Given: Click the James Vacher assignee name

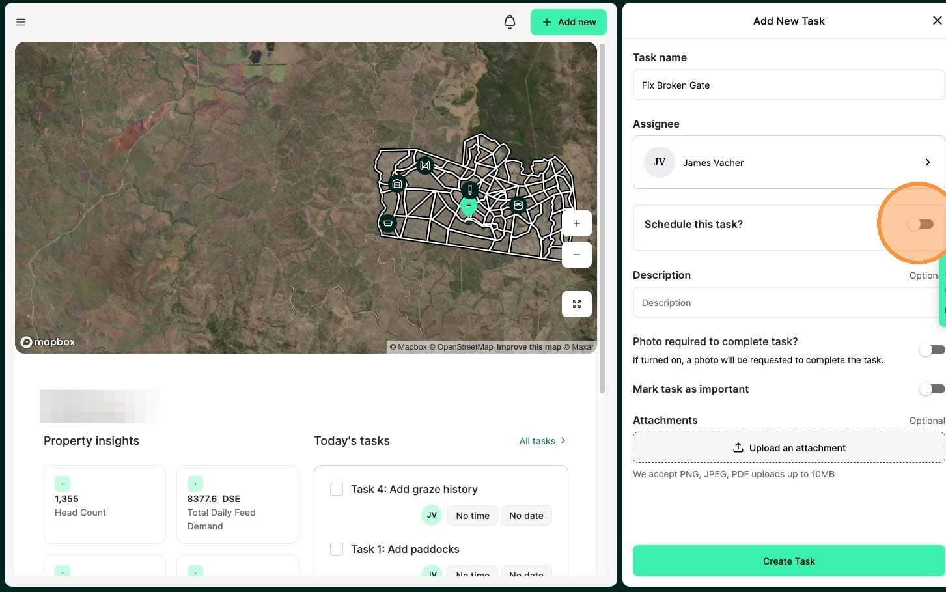Looking at the screenshot, I should (x=713, y=163).
